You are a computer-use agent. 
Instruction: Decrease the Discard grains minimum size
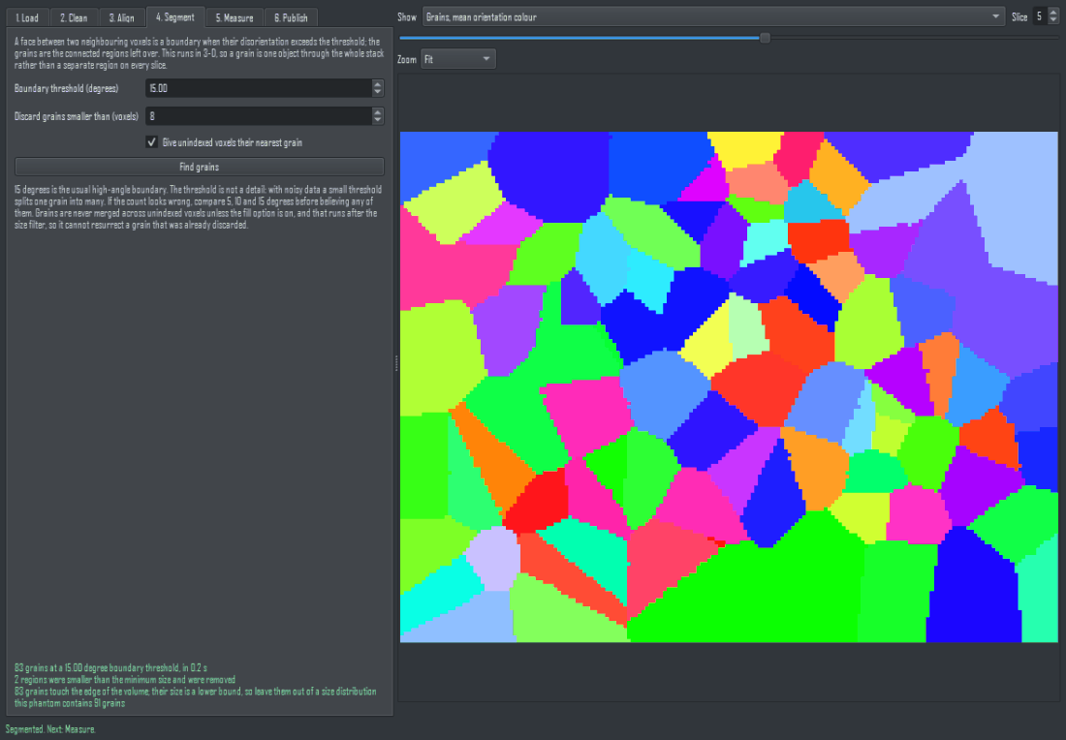[x=378, y=120]
